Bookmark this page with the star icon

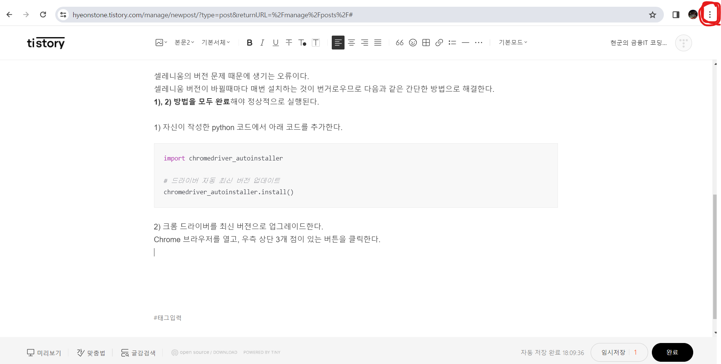point(653,15)
